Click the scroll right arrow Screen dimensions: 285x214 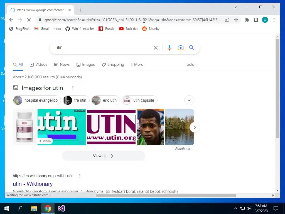(x=273, y=195)
